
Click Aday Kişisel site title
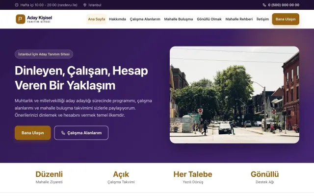click(39, 18)
